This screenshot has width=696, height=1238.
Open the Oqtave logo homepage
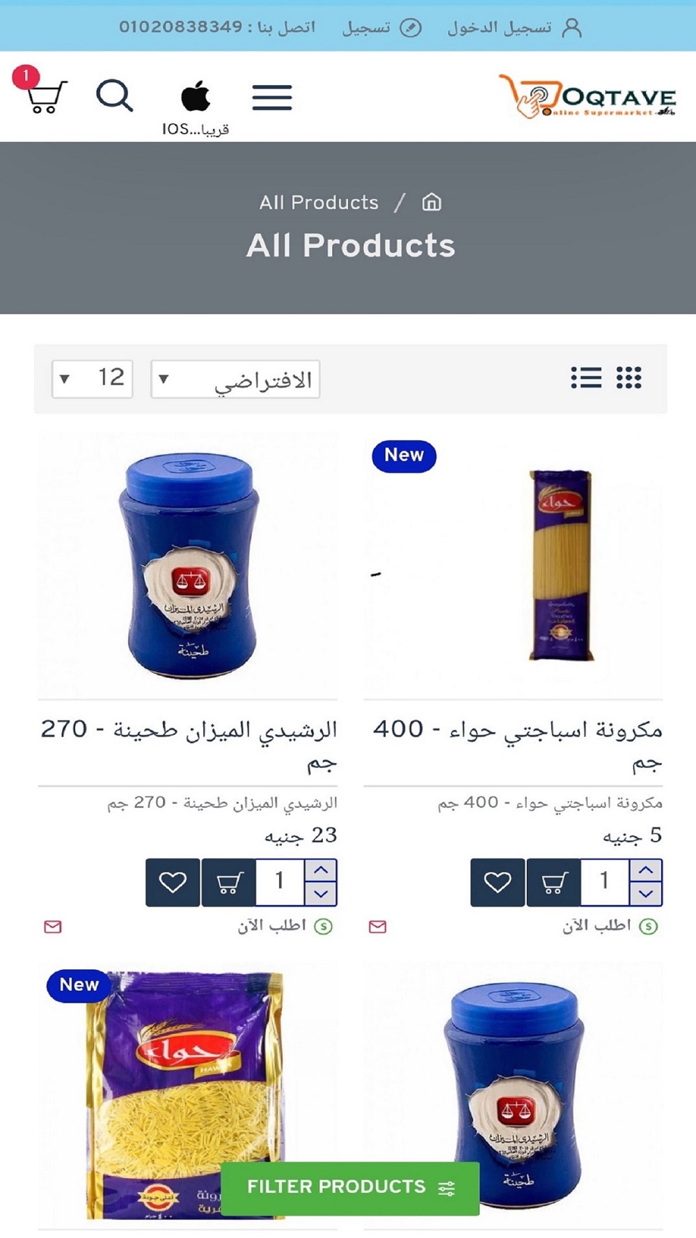[587, 96]
